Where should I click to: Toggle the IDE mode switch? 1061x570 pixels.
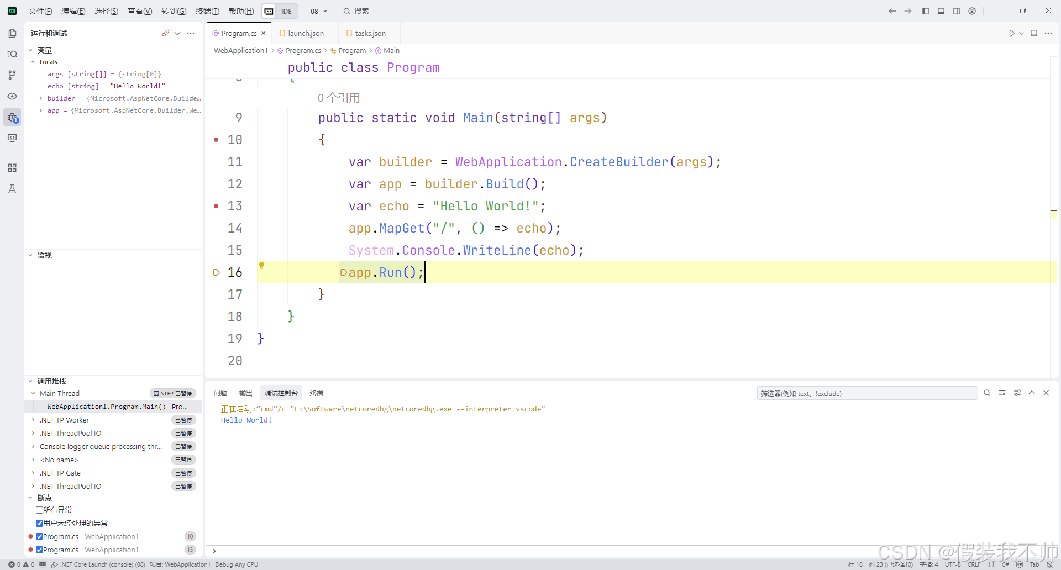tap(280, 11)
